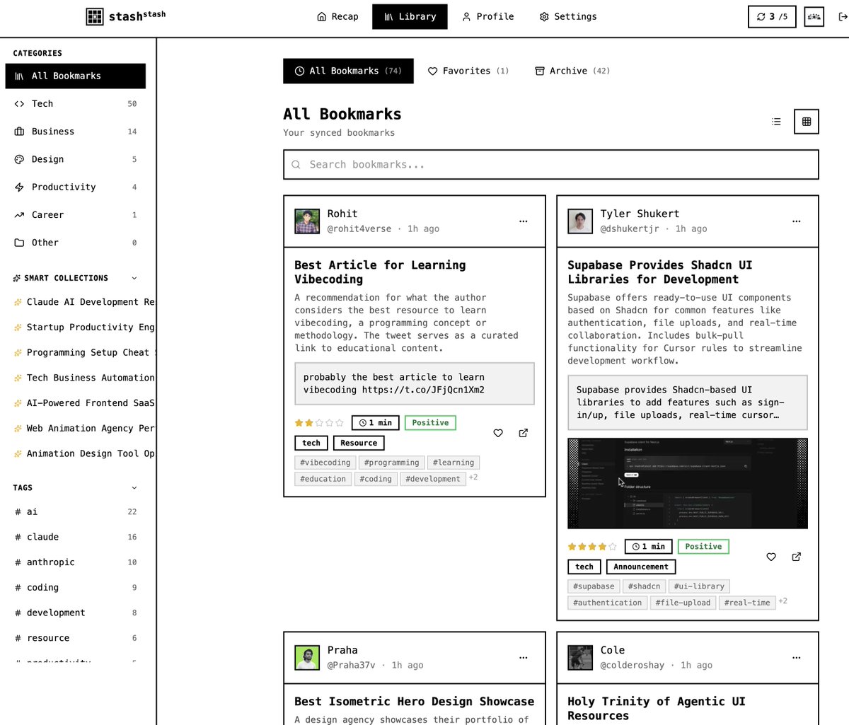Switch to grid view
Image resolution: width=849 pixels, height=725 pixels.
tap(807, 122)
